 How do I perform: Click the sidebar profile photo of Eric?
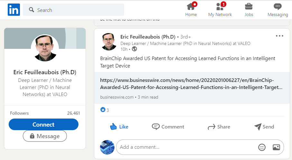coord(45,48)
